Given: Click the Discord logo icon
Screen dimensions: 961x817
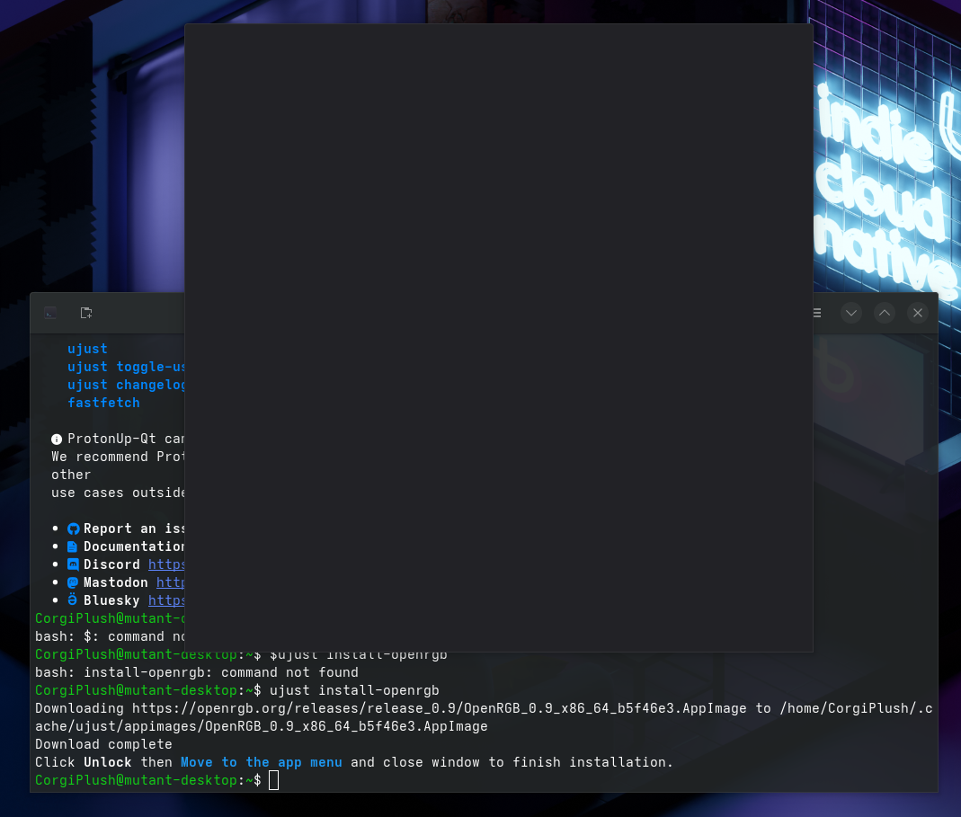Looking at the screenshot, I should click(73, 564).
